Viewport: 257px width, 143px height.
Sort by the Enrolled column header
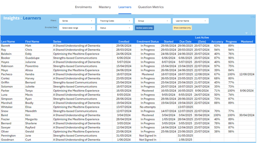[x=124, y=42]
